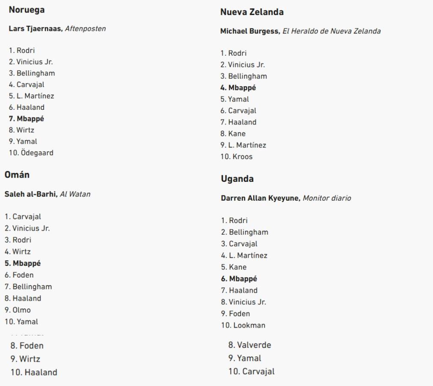The width and height of the screenshot is (433, 386).
Task: Select the 10th entry Kroos
Action: [x=236, y=157]
